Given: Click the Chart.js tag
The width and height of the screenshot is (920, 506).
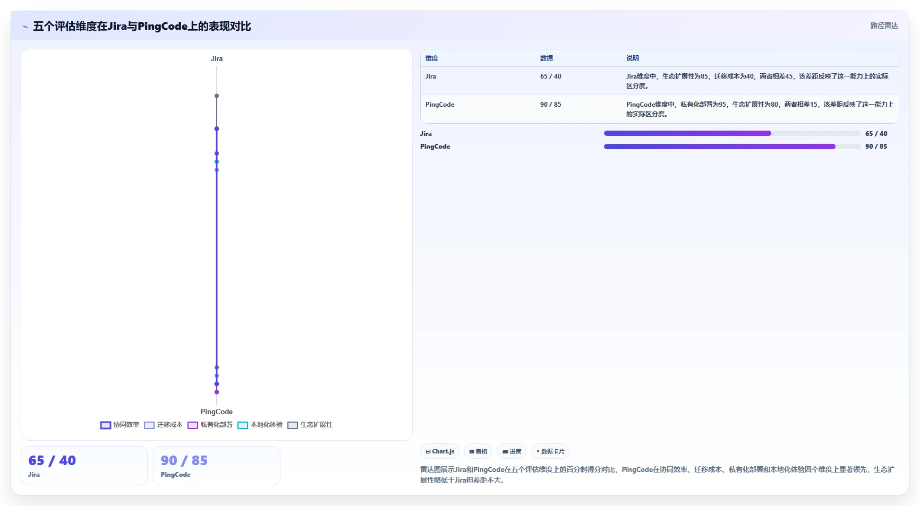Looking at the screenshot, I should (x=440, y=451).
